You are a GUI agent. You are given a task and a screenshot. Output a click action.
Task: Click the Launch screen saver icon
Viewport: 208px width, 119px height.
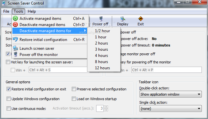tap(15, 48)
